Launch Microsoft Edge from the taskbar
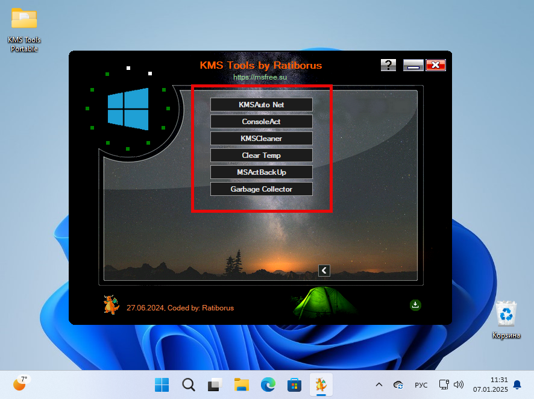Image resolution: width=534 pixels, height=399 pixels. point(268,385)
